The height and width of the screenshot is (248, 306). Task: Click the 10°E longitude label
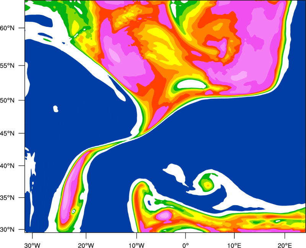coord(234,245)
